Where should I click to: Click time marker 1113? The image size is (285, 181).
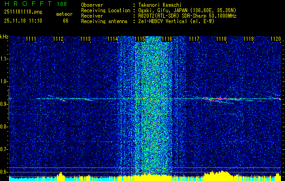(x=86, y=39)
